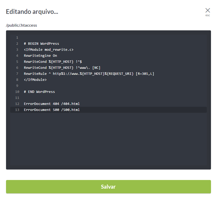
Task: Click the RewriteCond line containing [NC]
Action: pos(62,68)
